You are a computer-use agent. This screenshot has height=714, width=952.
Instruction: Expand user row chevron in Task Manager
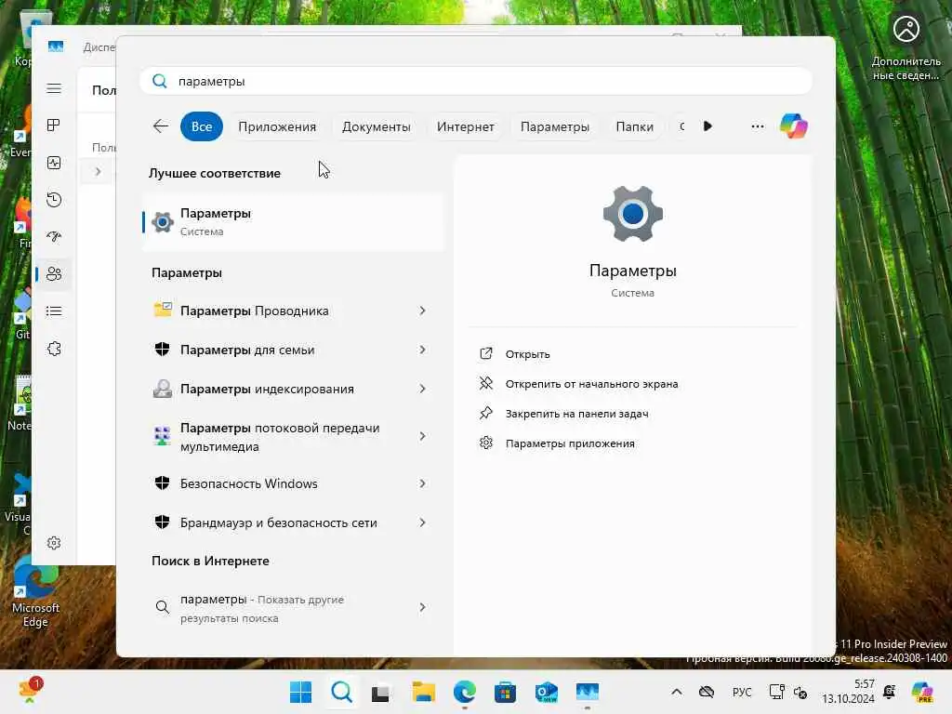point(98,172)
